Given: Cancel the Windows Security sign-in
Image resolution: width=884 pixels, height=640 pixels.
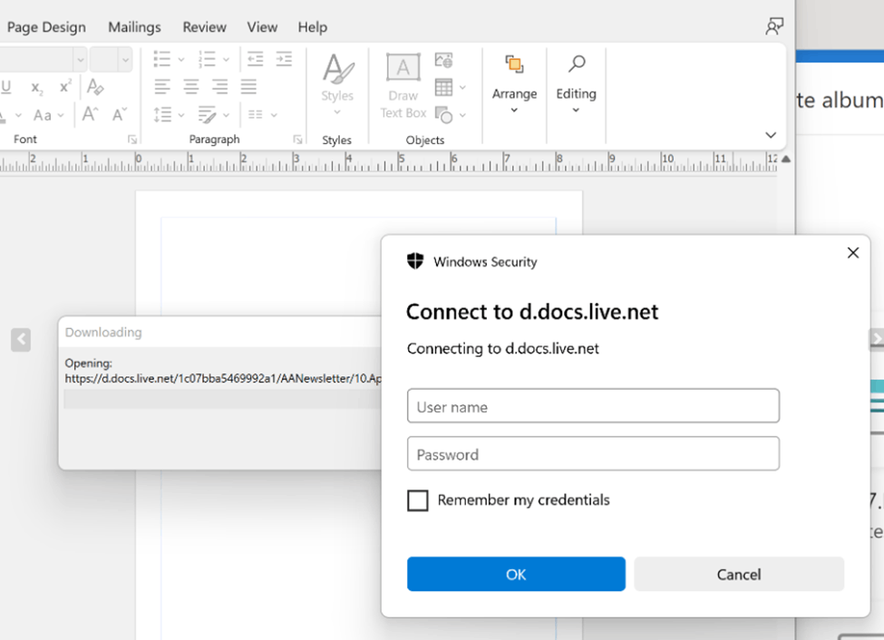Looking at the screenshot, I should point(739,574).
